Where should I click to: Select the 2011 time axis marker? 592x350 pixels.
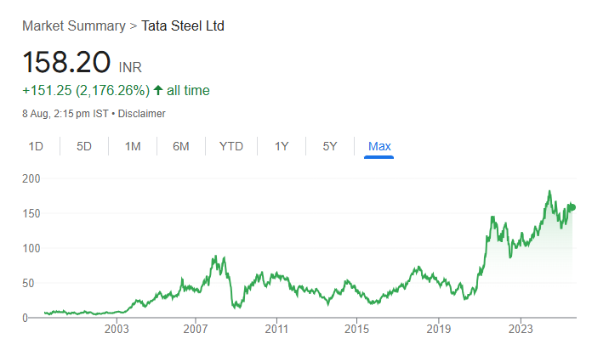[276, 328]
